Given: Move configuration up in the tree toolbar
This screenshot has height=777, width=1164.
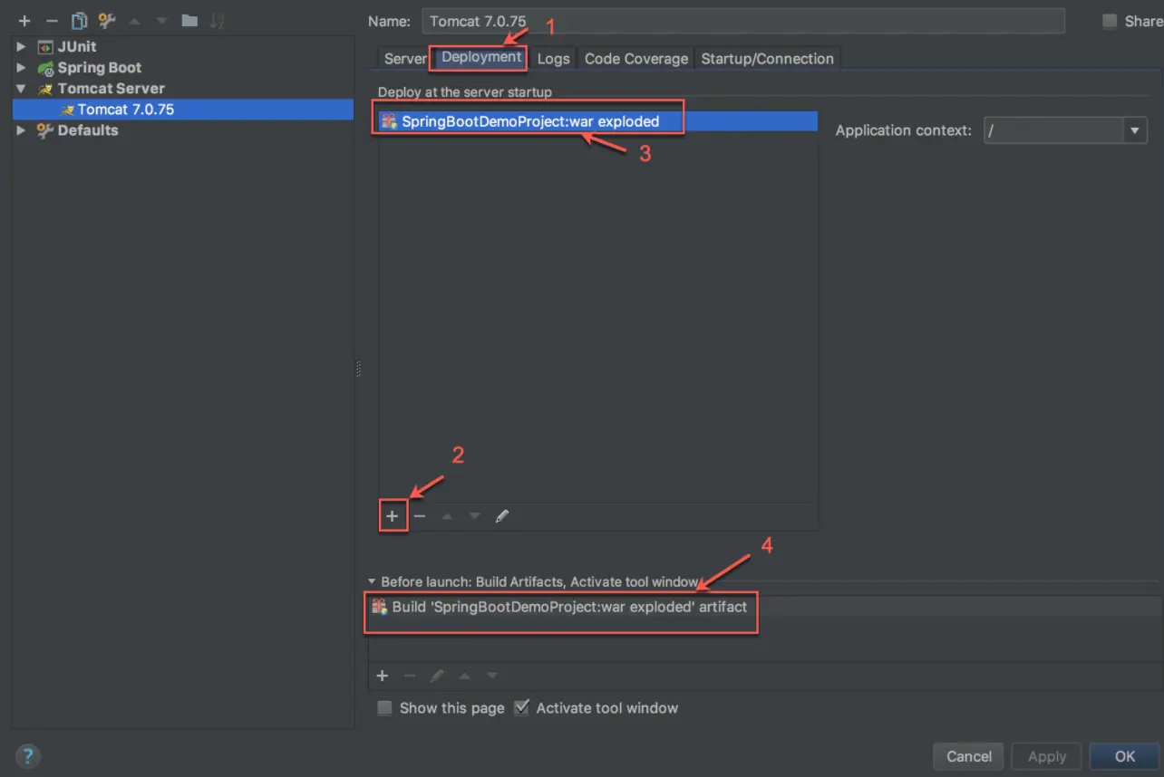Looking at the screenshot, I should 135,21.
